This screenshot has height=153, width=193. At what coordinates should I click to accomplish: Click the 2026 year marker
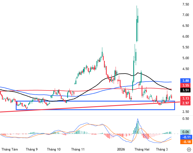pyautogui.click(x=121, y=149)
